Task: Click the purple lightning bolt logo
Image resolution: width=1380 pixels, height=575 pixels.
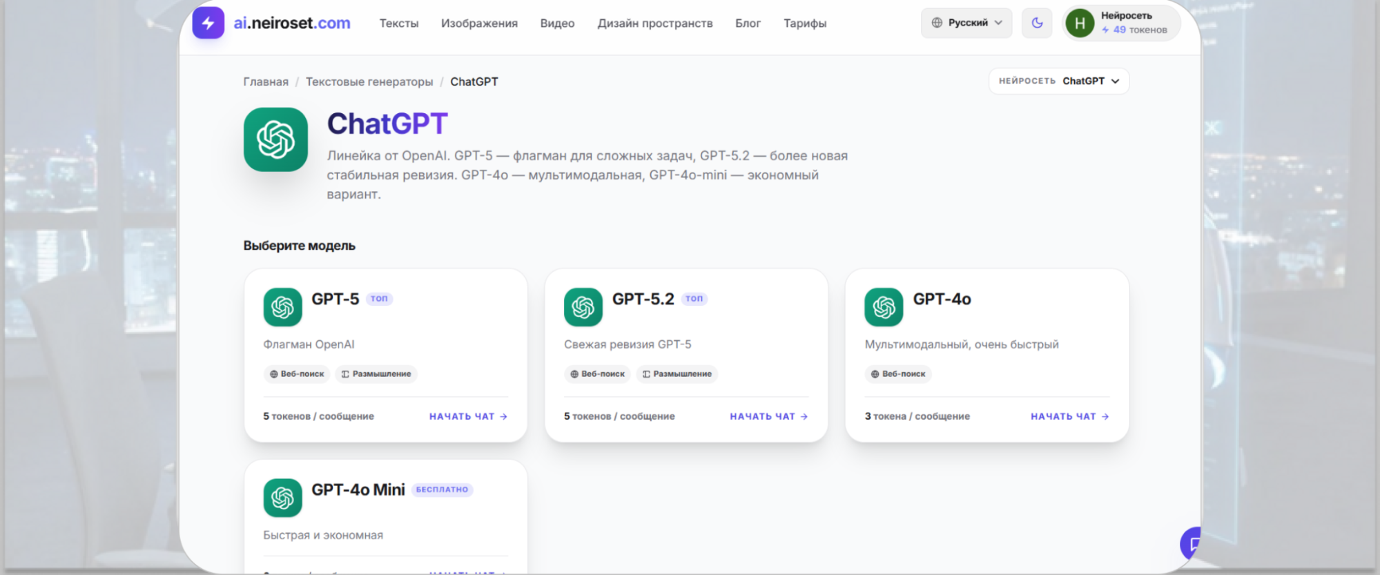Action: [208, 23]
